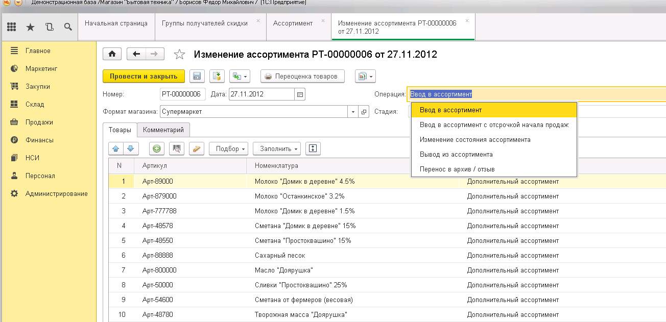666x322 pixels.
Task: Open the Подбор dropdown button
Action: pos(228,148)
